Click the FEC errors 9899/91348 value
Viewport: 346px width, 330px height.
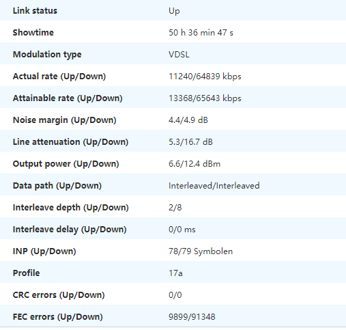point(192,317)
